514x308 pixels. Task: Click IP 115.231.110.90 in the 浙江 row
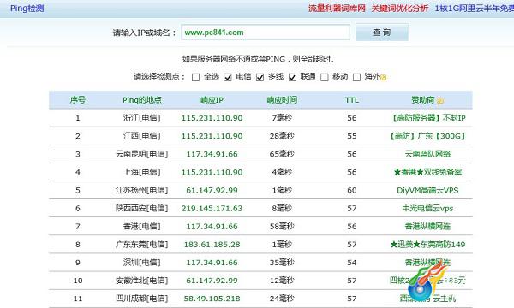tap(212, 118)
